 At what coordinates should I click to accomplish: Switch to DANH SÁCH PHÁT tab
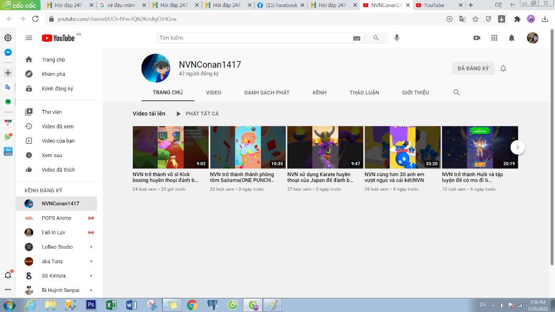tap(267, 92)
